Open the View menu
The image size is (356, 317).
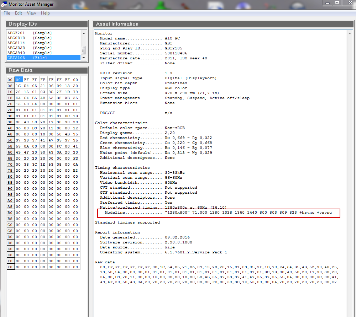pos(31,13)
